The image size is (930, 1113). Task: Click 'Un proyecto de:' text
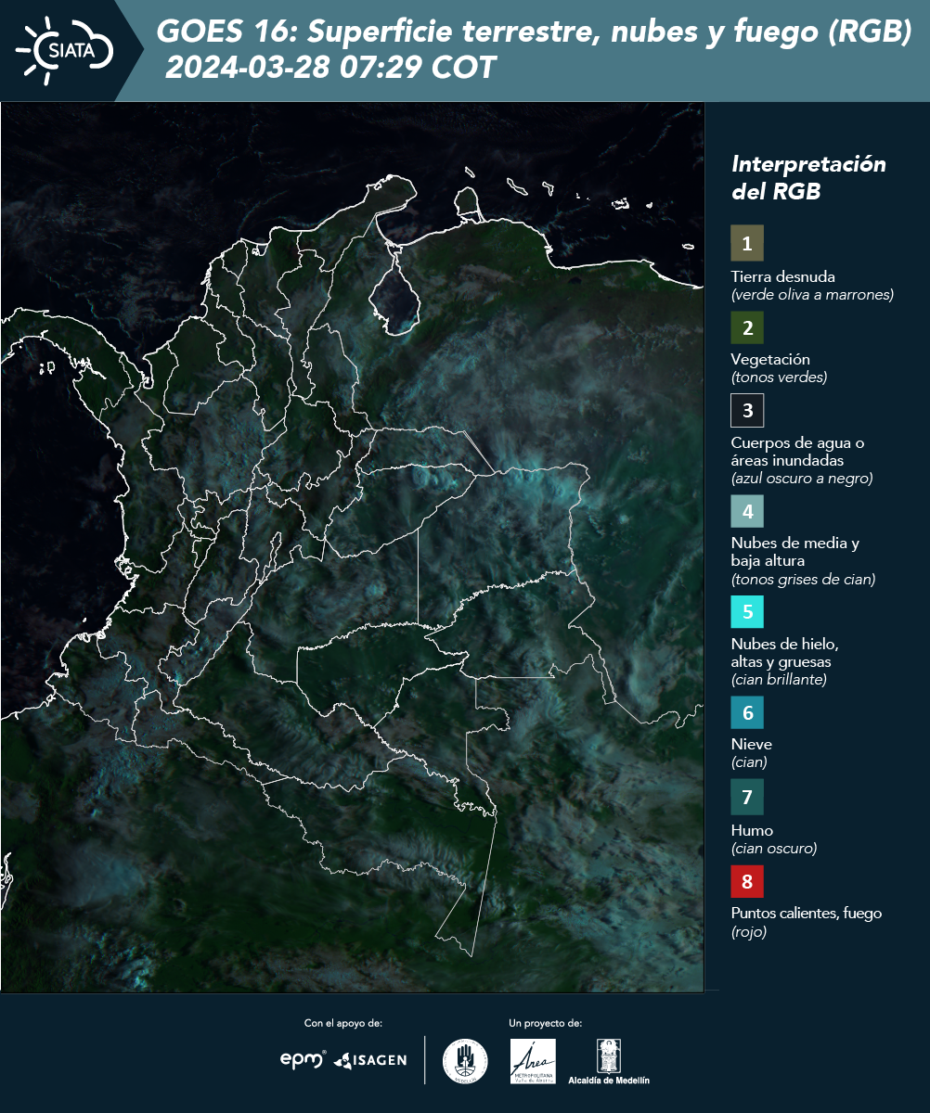(545, 1023)
